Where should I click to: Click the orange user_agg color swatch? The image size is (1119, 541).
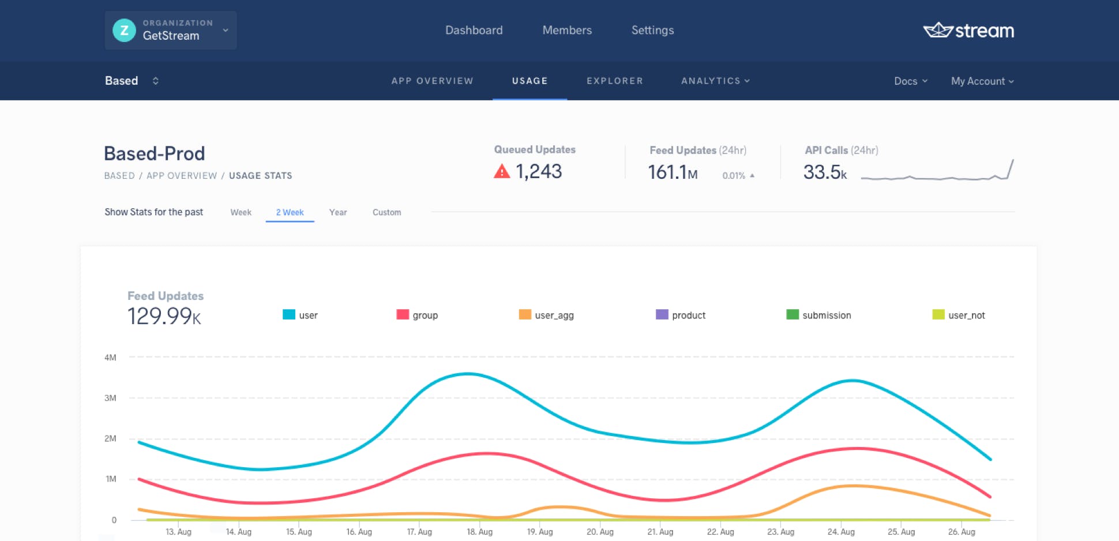[525, 315]
